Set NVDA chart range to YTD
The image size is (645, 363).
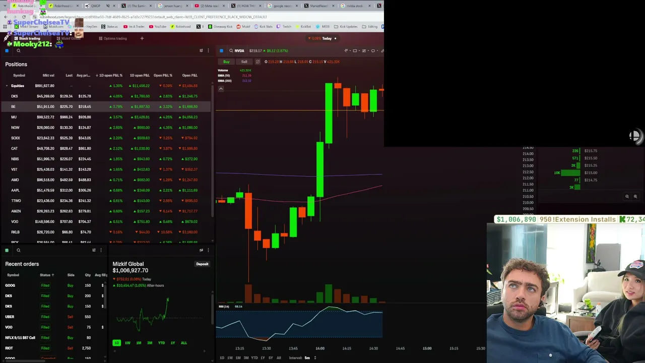click(x=254, y=358)
